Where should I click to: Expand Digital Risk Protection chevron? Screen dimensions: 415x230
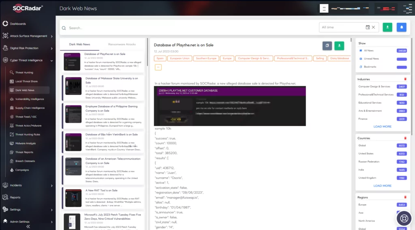pyautogui.click(x=51, y=48)
